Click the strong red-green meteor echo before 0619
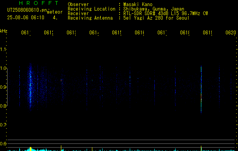 tap(201, 89)
